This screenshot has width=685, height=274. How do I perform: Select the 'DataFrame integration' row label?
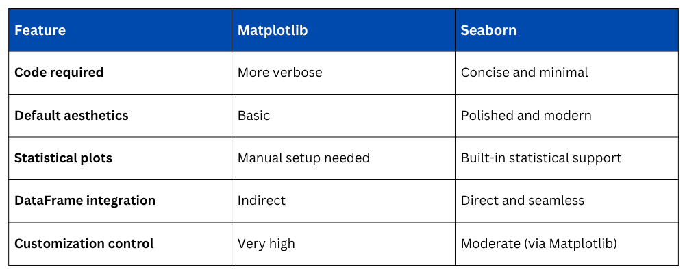(x=85, y=201)
